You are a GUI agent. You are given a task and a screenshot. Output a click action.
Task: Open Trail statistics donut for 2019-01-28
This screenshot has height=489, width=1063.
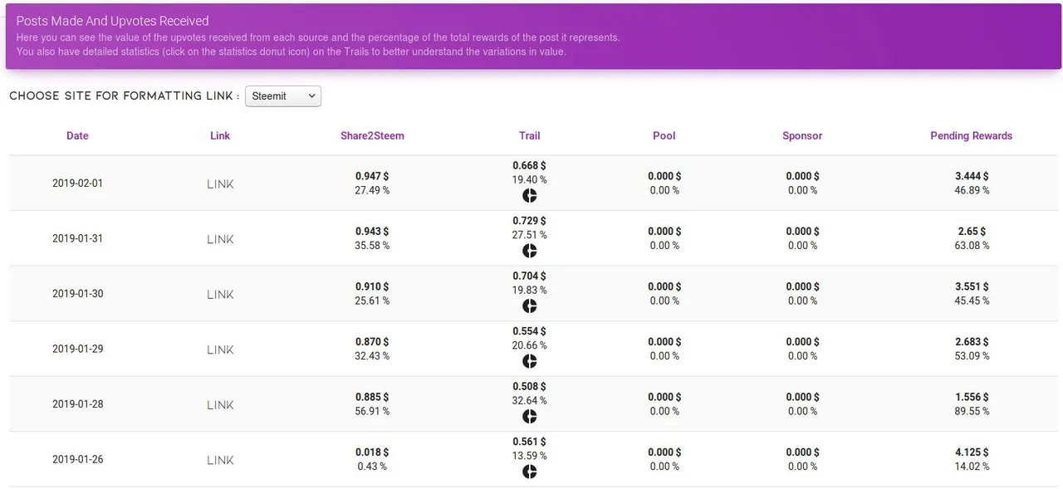530,417
